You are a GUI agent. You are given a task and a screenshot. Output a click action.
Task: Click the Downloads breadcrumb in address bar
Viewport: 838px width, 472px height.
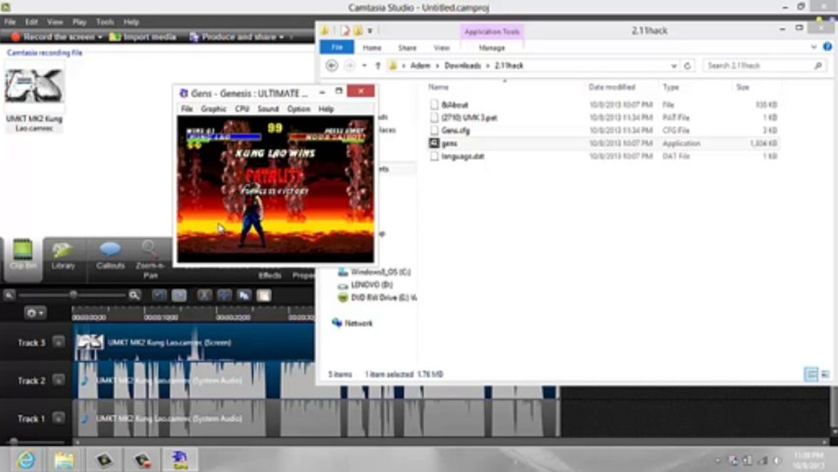point(463,66)
